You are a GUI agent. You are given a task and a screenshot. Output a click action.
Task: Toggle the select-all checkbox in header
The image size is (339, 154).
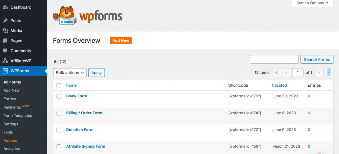pos(59,85)
